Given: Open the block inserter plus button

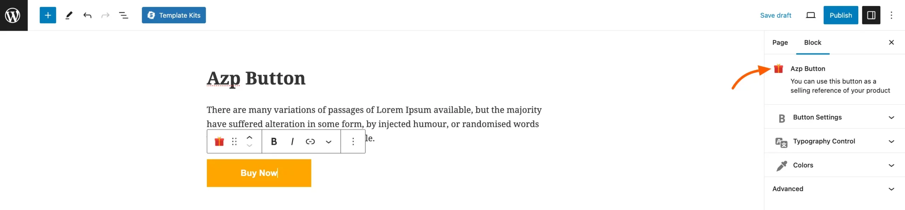Looking at the screenshot, I should (x=48, y=15).
